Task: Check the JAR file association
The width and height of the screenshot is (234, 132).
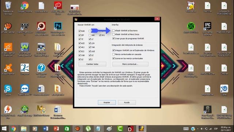Action: (x=90, y=35)
